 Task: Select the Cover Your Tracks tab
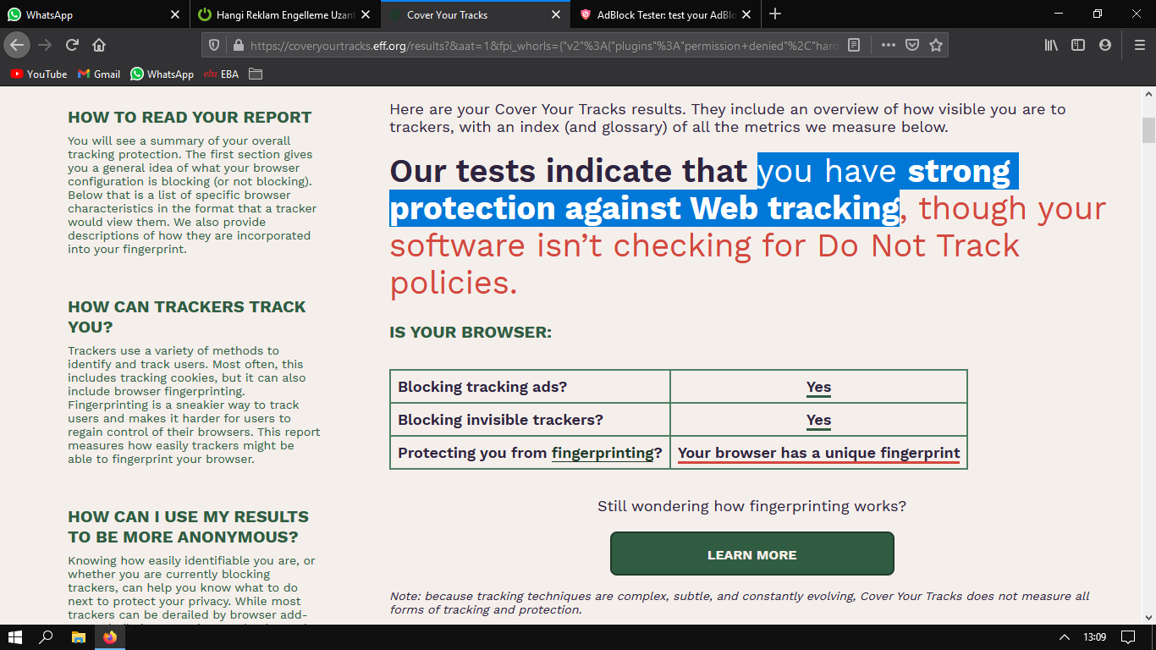(476, 14)
